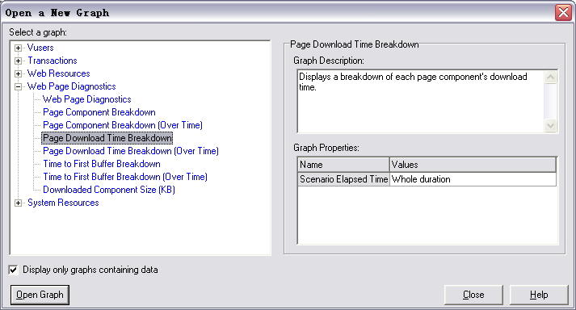Select Page Download Time Breakdown (Over Time)

[x=131, y=151]
